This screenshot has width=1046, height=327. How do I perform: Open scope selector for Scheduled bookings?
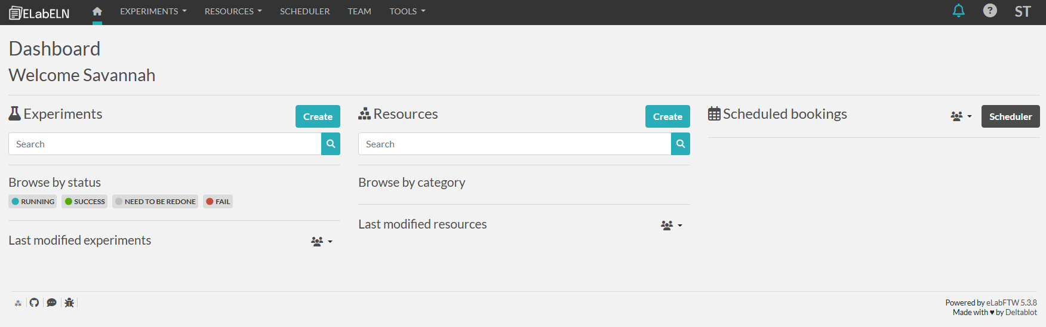[961, 116]
